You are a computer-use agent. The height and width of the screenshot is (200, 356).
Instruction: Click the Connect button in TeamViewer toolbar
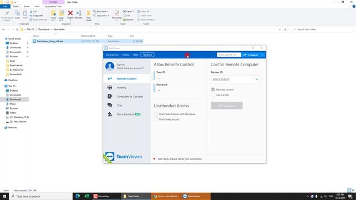251,55
